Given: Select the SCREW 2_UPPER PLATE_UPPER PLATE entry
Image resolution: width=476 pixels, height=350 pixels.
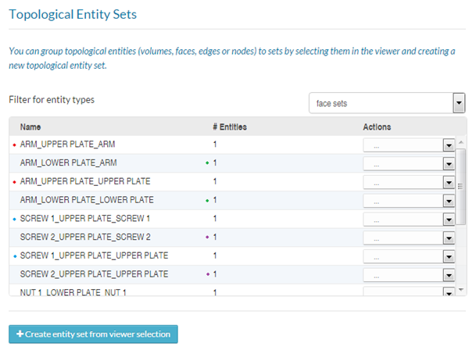Looking at the screenshot, I should (x=94, y=273).
